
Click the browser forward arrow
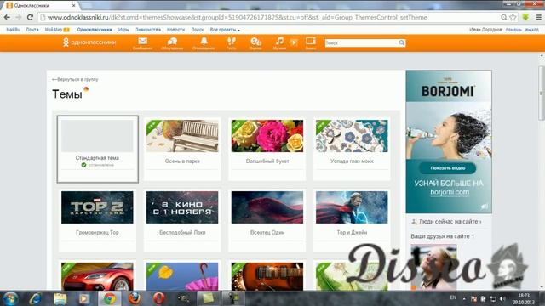pyautogui.click(x=19, y=17)
